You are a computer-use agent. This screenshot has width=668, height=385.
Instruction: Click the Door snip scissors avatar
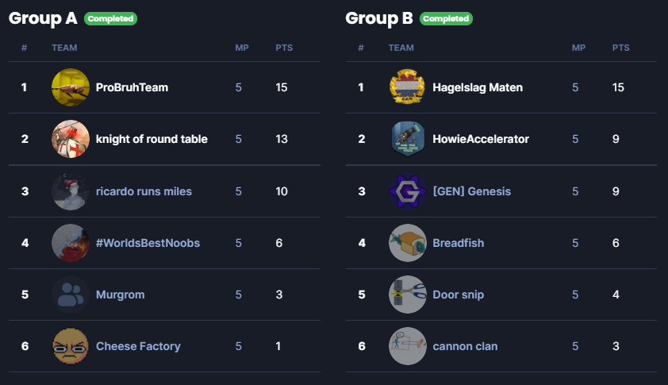pos(407,295)
